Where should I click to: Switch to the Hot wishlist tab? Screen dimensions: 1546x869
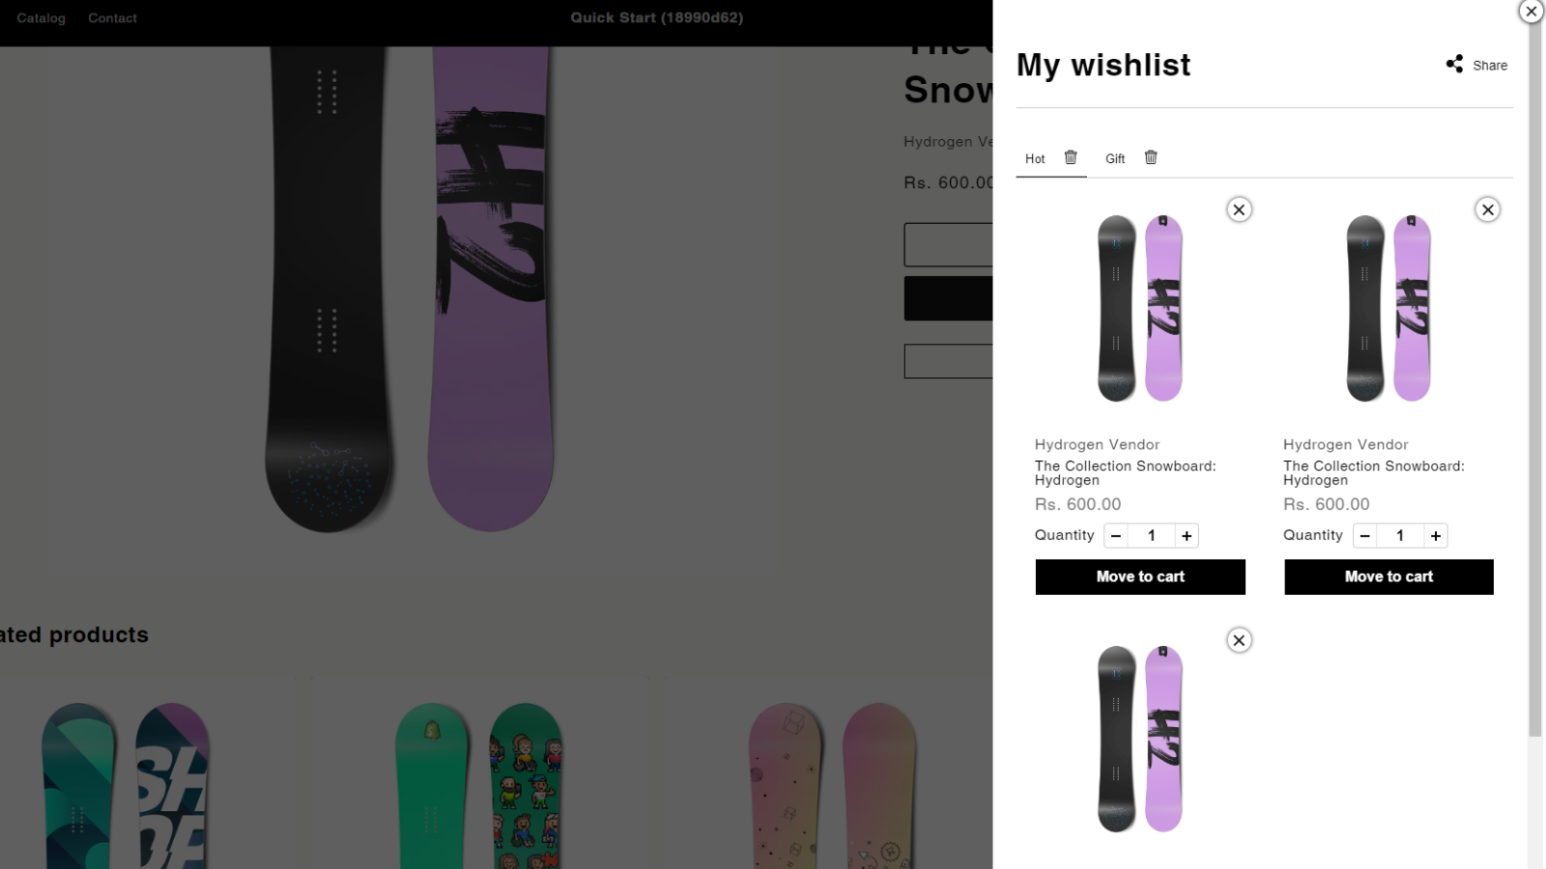(1035, 158)
